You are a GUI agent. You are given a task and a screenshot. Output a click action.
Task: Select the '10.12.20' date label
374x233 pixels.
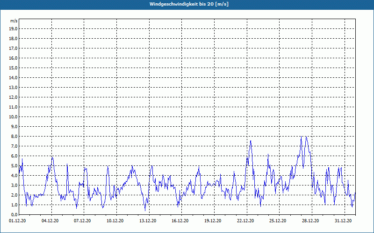115,220
